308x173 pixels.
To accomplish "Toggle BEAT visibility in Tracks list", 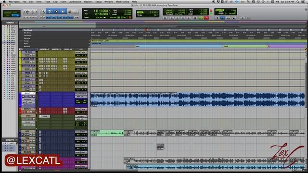I will [4, 42].
